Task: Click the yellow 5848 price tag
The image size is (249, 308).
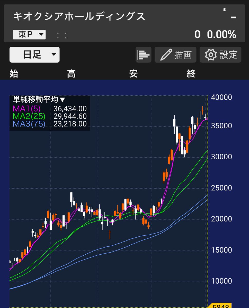Action: (220, 305)
